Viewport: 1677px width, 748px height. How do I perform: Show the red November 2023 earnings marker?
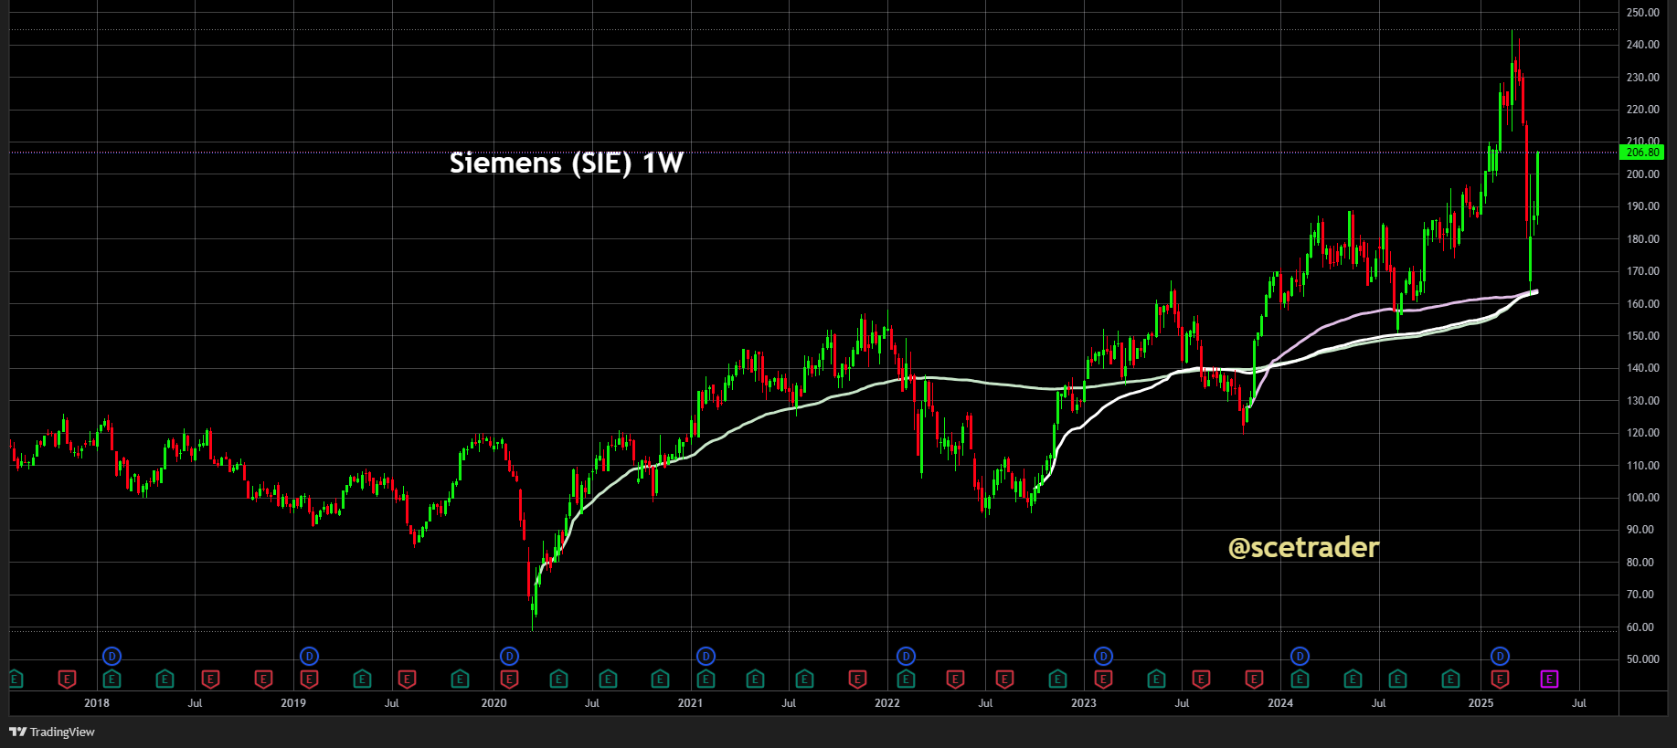point(1254,679)
